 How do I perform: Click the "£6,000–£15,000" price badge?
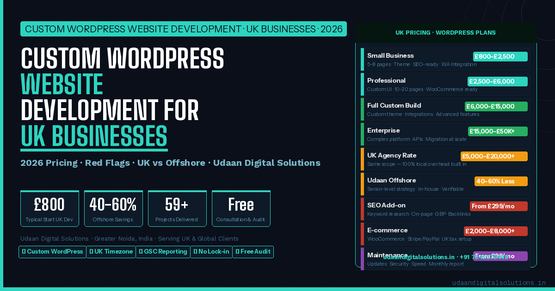click(496, 106)
